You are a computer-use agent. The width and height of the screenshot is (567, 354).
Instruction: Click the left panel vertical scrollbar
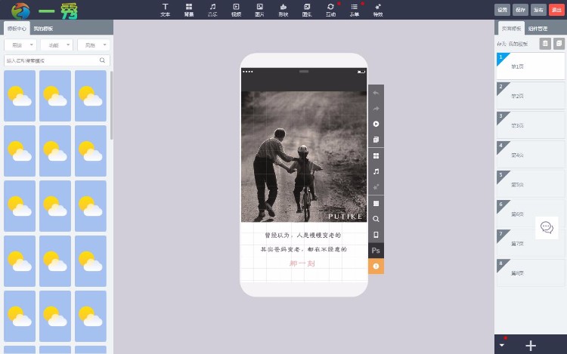(x=111, y=106)
